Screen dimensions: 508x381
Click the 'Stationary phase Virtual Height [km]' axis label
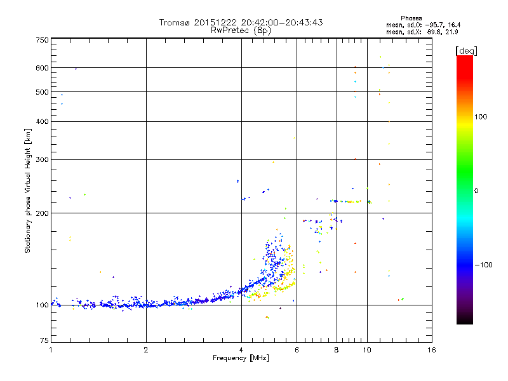(x=28, y=190)
